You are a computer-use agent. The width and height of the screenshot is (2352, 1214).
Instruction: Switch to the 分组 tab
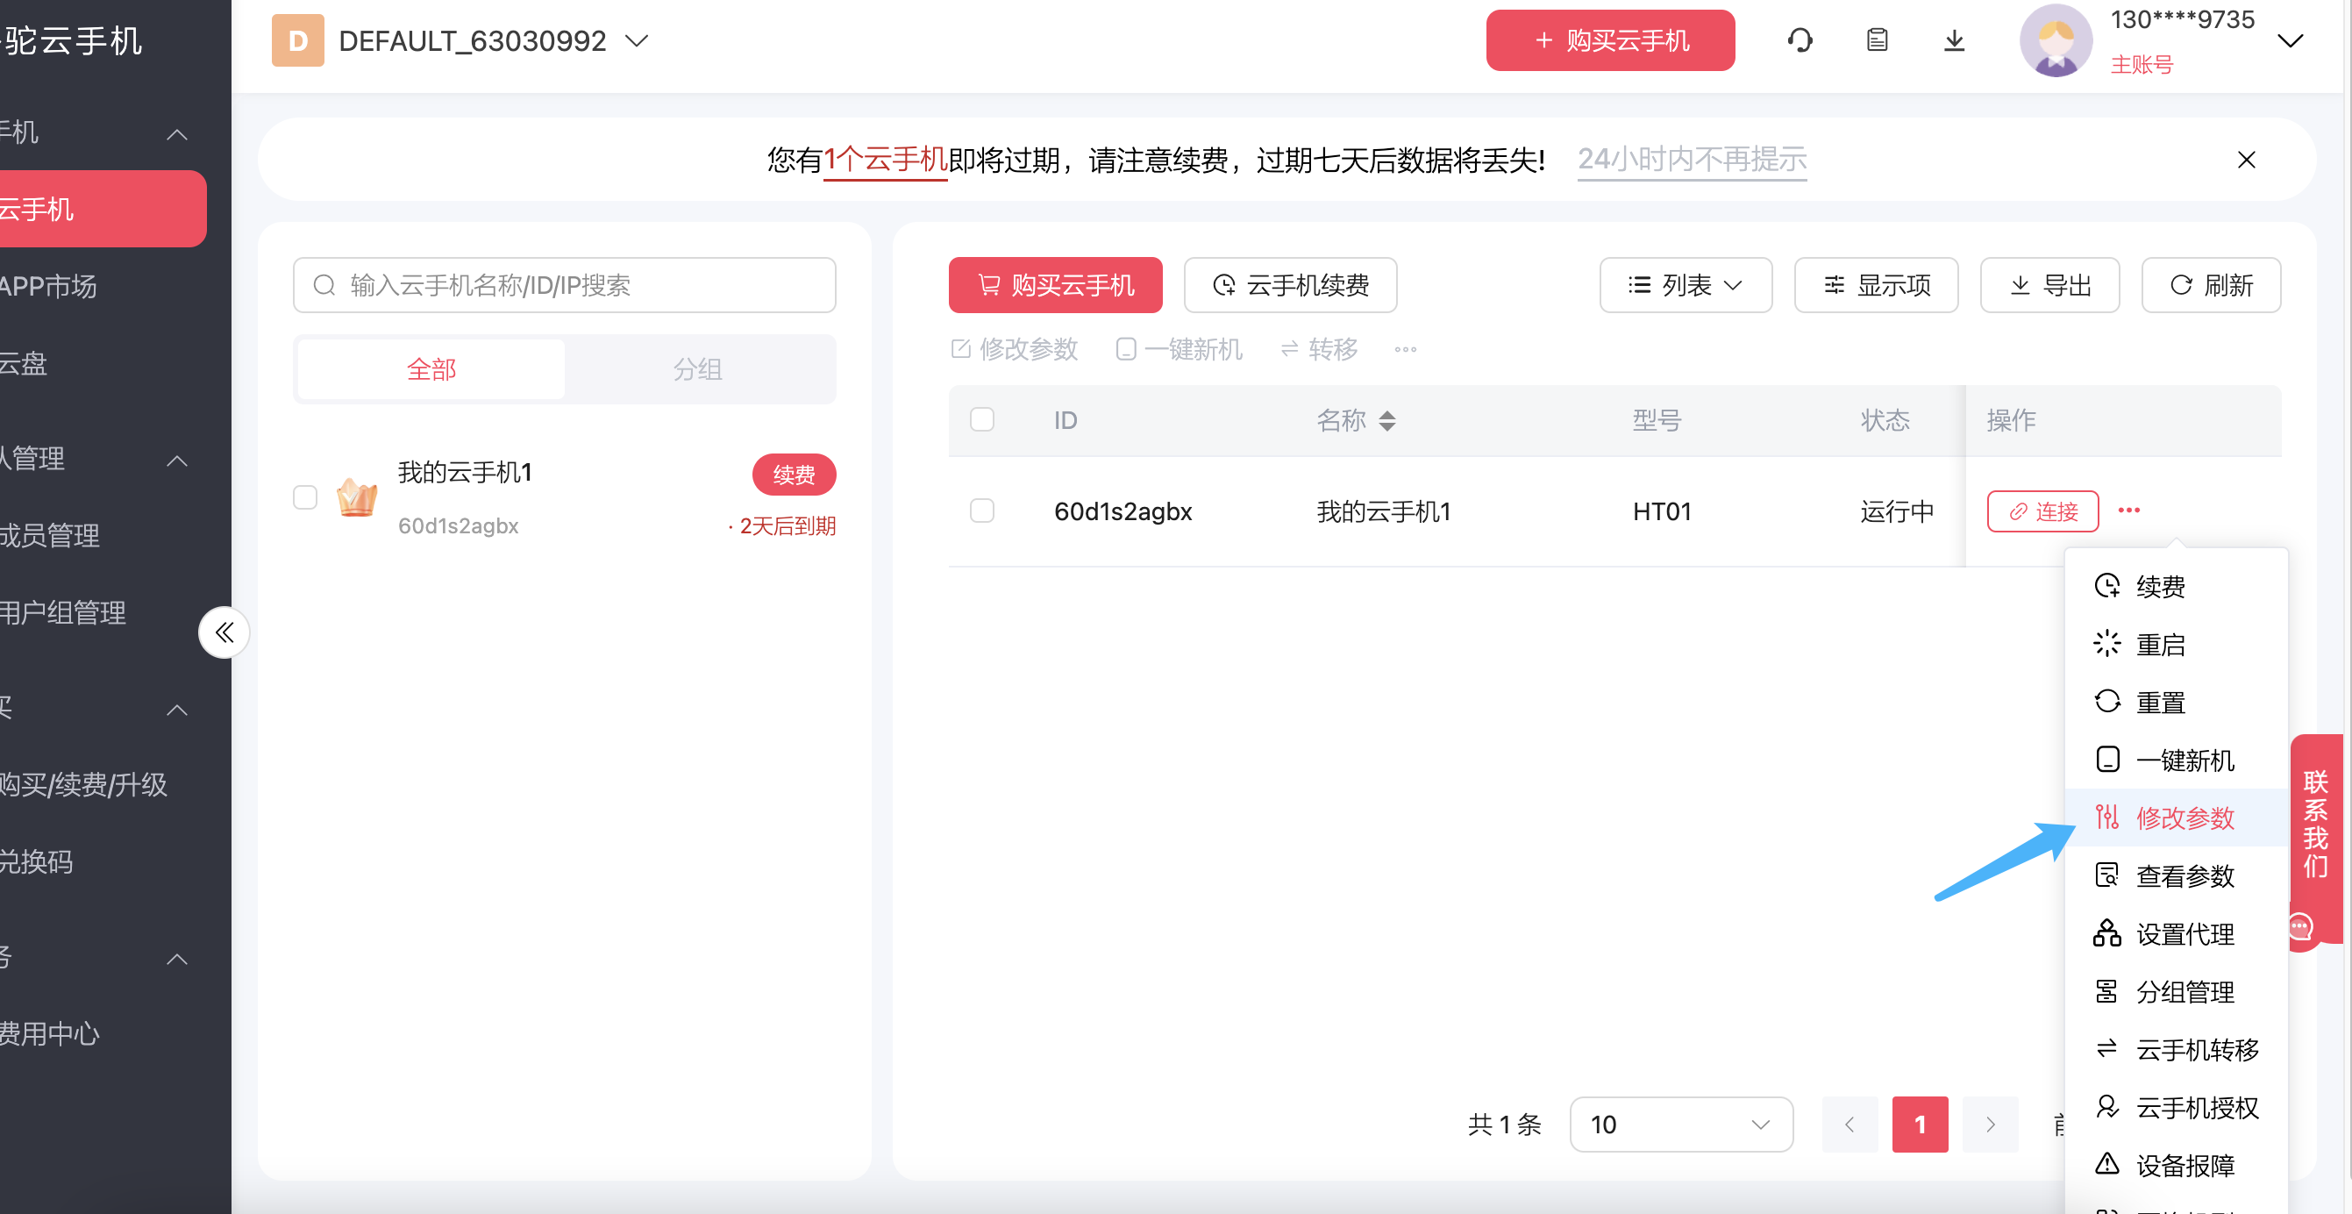[x=697, y=370]
